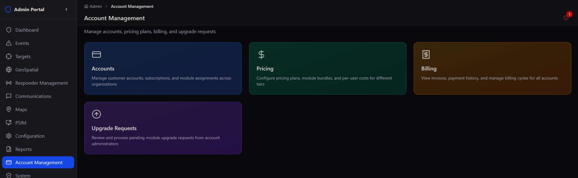The image size is (578, 178).
Task: Open the Accounts card title
Action: pos(103,69)
